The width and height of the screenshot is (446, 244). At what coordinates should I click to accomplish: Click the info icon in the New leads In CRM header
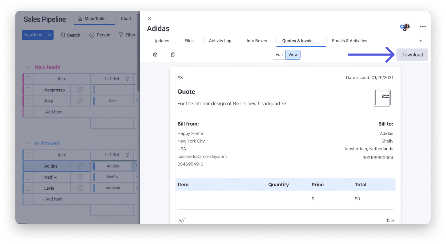point(128,79)
